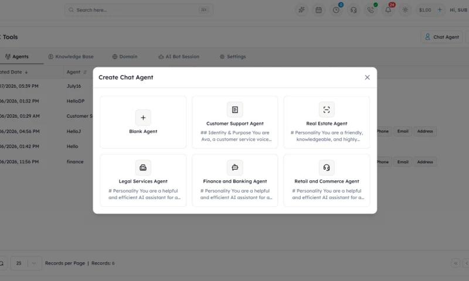Viewport: 469px width, 281px height.
Task: Open the records per page dropdown
Action: click(x=26, y=263)
